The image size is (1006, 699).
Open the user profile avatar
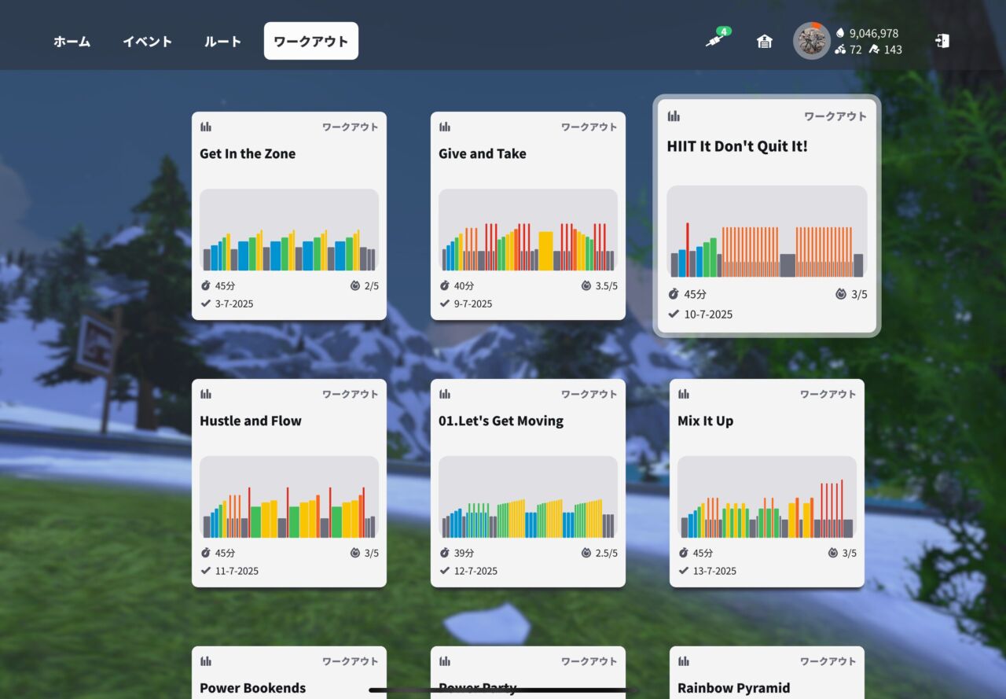pyautogui.click(x=812, y=41)
